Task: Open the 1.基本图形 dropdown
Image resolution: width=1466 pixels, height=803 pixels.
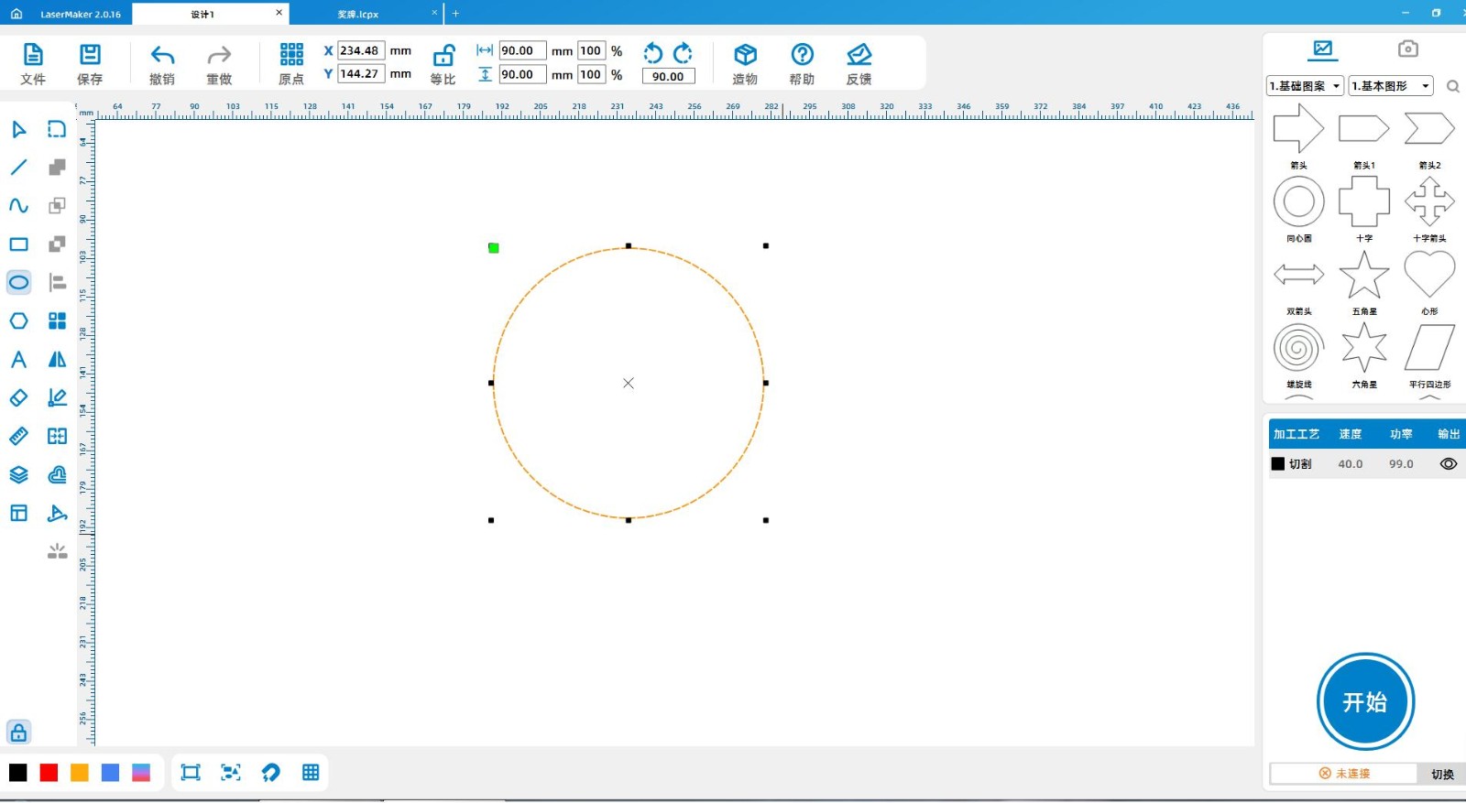Action: (x=1391, y=86)
